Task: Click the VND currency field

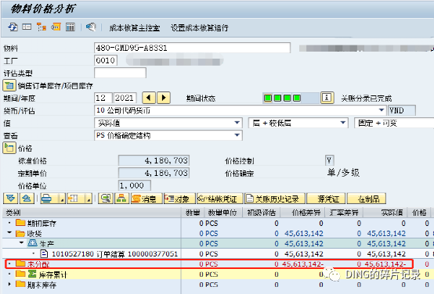Action: pos(402,110)
